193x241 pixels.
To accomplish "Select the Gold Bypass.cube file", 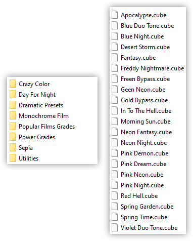I will [140, 100].
